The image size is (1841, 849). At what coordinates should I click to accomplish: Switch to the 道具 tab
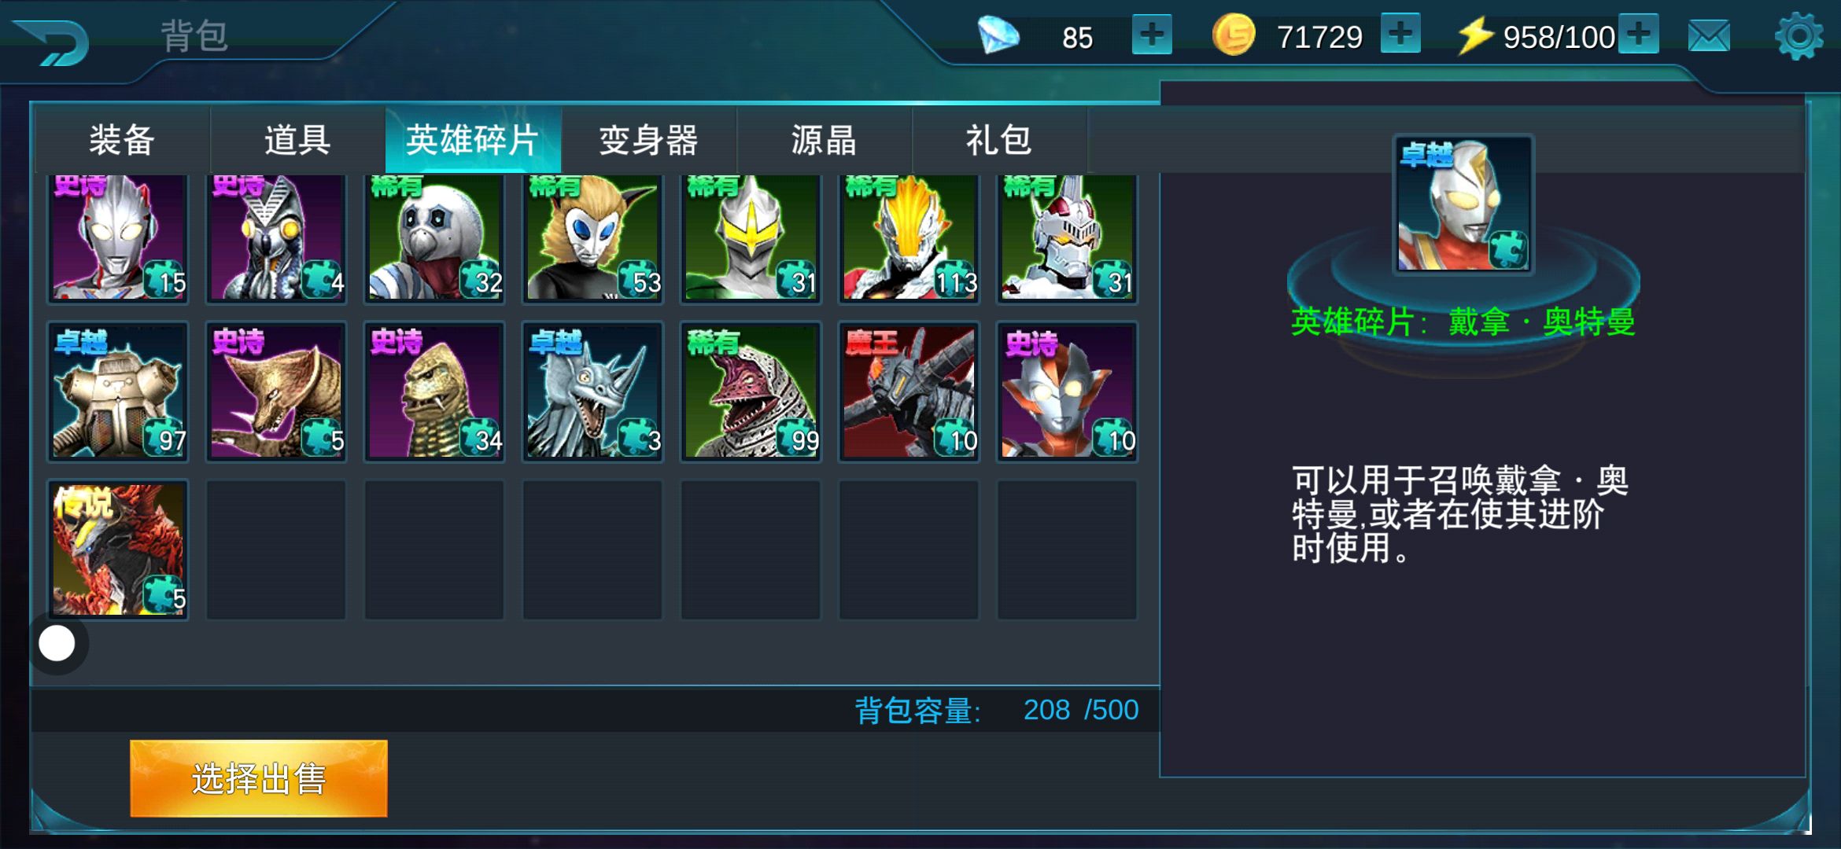pyautogui.click(x=297, y=140)
